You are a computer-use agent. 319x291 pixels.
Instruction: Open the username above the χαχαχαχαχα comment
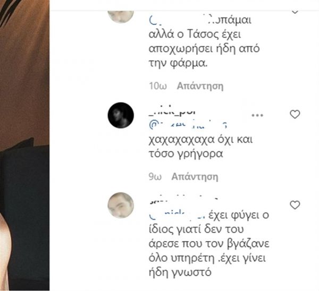tap(172, 112)
